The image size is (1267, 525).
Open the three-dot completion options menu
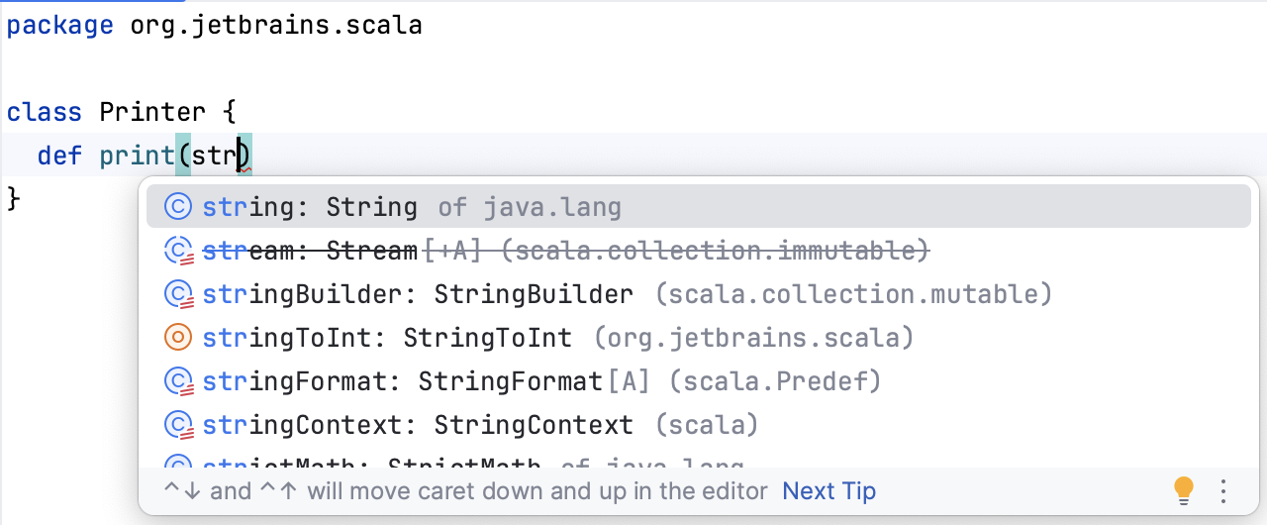pos(1223,491)
